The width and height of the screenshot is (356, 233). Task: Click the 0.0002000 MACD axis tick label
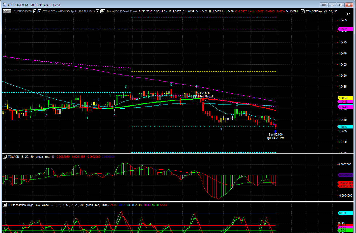coord(345,164)
